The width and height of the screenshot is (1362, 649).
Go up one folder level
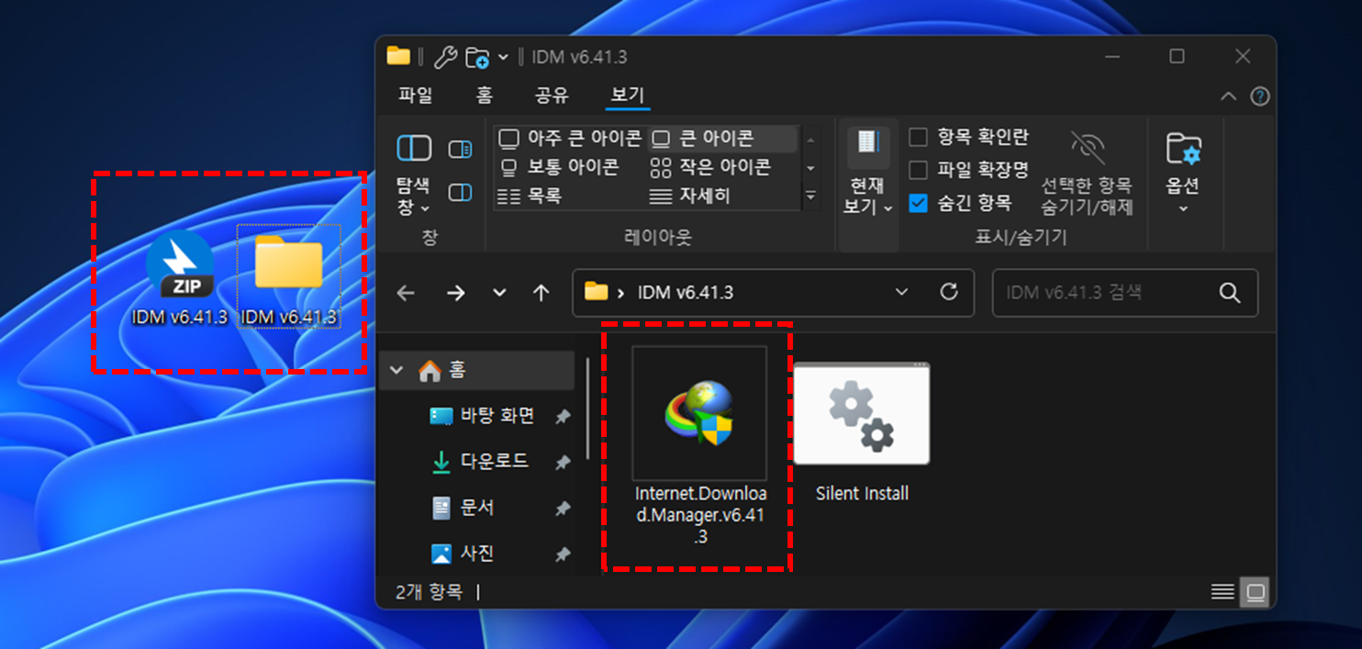point(541,293)
